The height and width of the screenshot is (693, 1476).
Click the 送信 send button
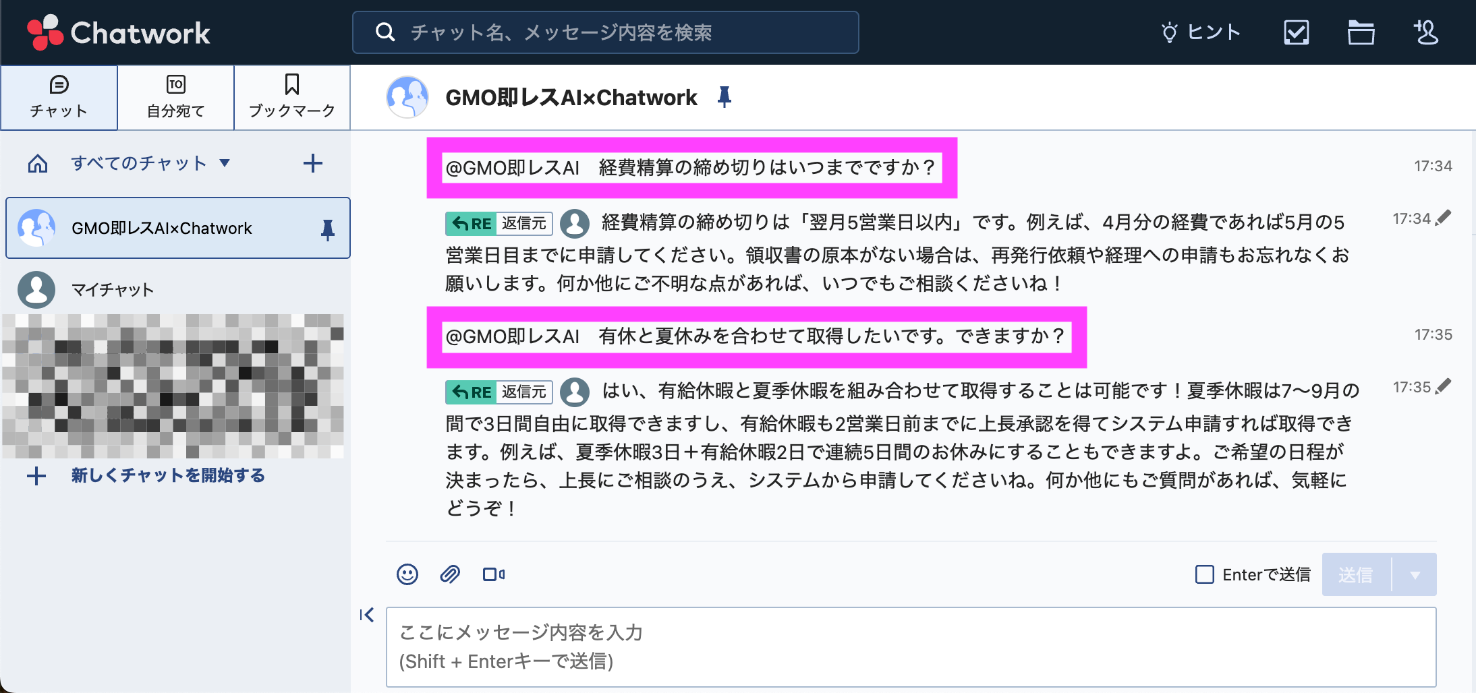1356,574
